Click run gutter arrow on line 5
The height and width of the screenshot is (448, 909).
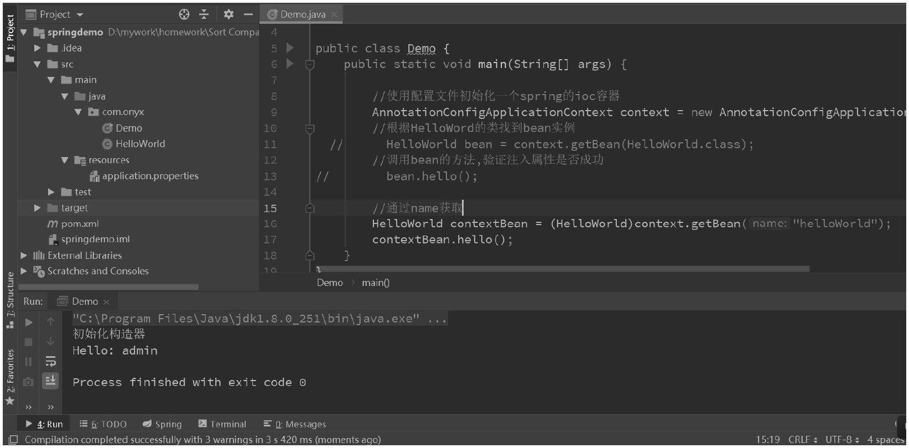(289, 48)
